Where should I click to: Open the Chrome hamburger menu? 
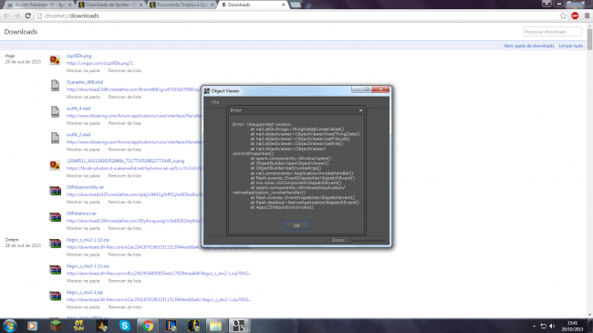pyautogui.click(x=587, y=16)
